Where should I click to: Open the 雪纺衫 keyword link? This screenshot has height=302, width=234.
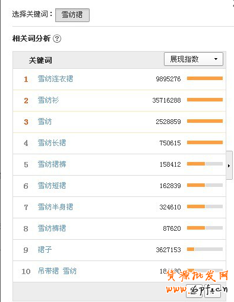[x=48, y=100]
